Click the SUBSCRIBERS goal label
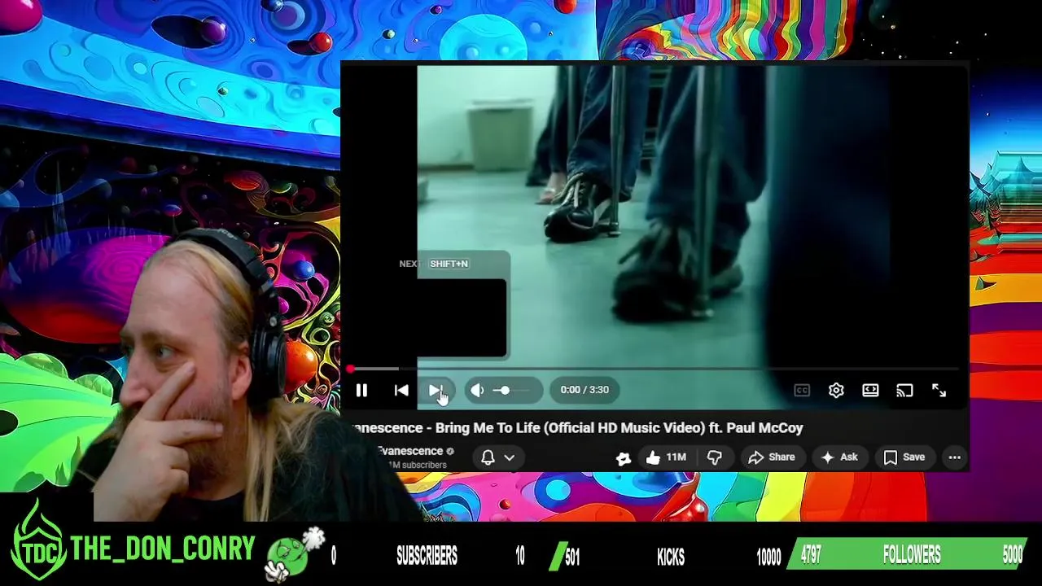The height and width of the screenshot is (586, 1042). point(427,556)
